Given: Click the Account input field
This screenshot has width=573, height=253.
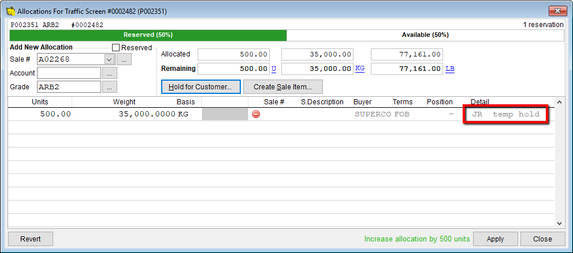Looking at the screenshot, I should pyautogui.click(x=69, y=73).
